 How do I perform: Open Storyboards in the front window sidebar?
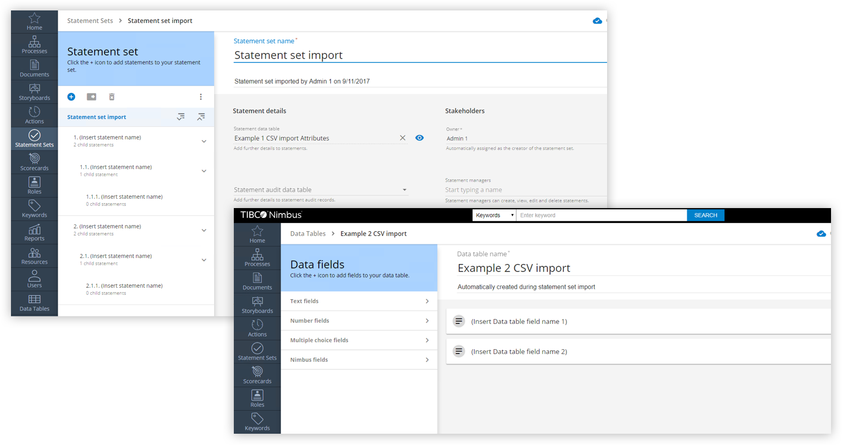(x=257, y=305)
